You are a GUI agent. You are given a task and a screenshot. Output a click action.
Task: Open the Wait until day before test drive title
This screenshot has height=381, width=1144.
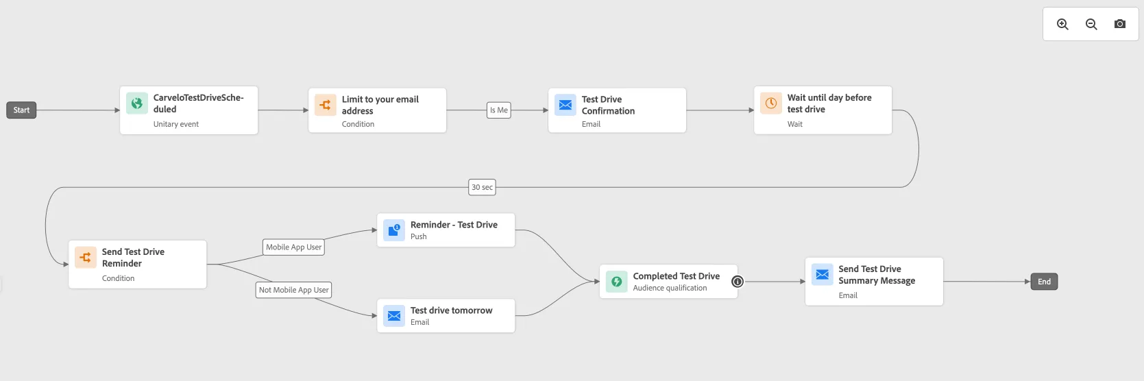(x=829, y=103)
